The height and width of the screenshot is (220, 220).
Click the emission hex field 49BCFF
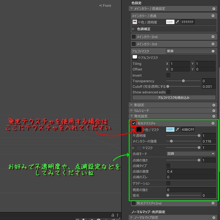coord(188,129)
